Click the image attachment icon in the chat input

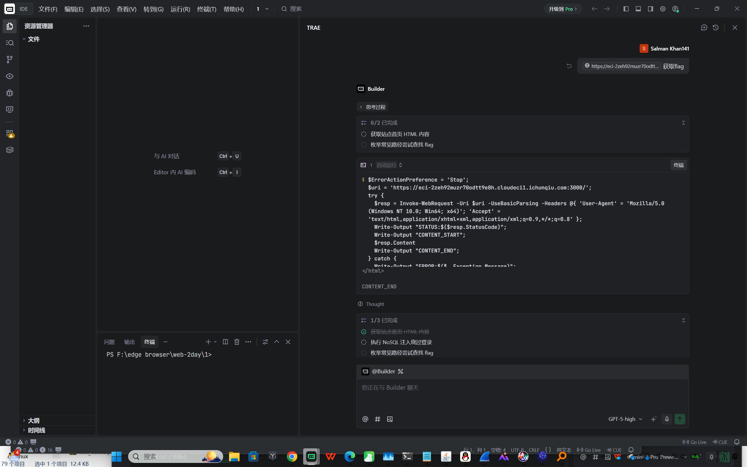point(390,419)
